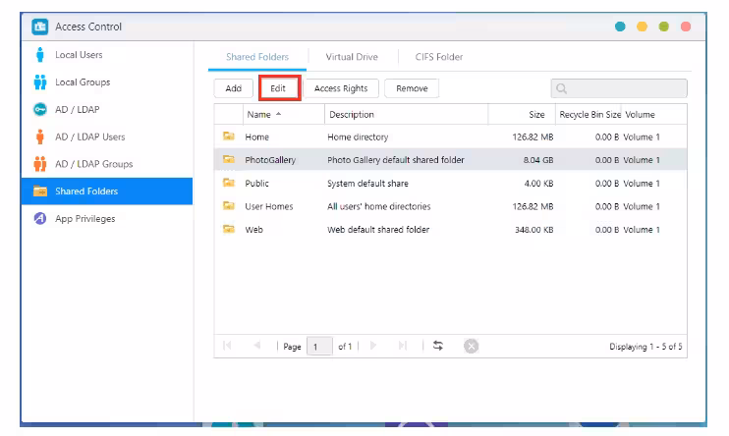Click 'Photo Gallery default shared folder' description
This screenshot has width=729, height=436.
click(396, 160)
